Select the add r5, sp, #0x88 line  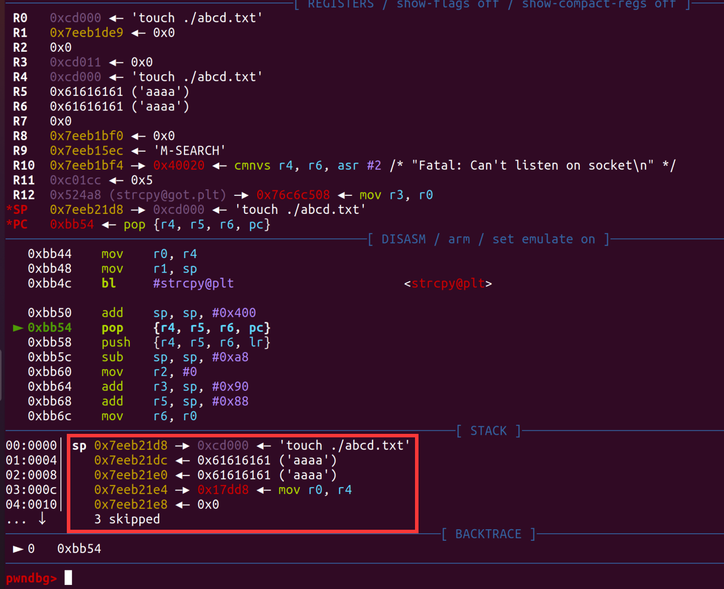tap(138, 401)
